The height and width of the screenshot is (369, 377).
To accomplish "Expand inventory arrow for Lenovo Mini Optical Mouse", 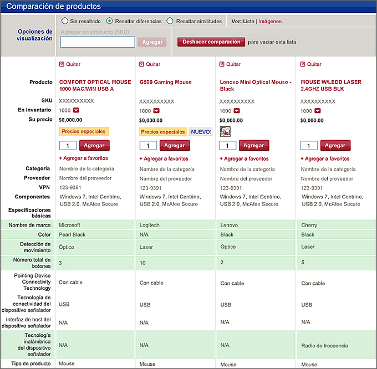I will click(237, 111).
